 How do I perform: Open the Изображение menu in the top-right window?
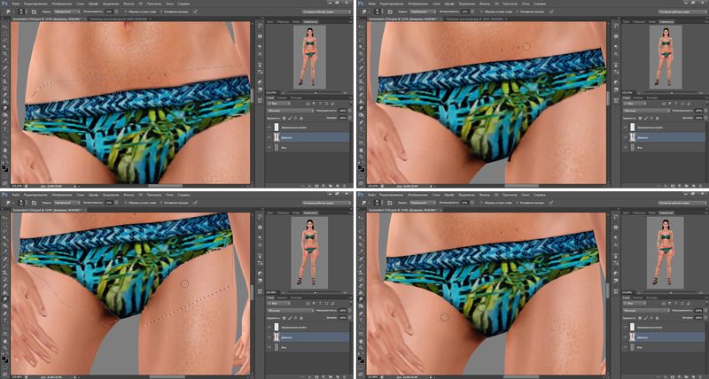[x=418, y=4]
